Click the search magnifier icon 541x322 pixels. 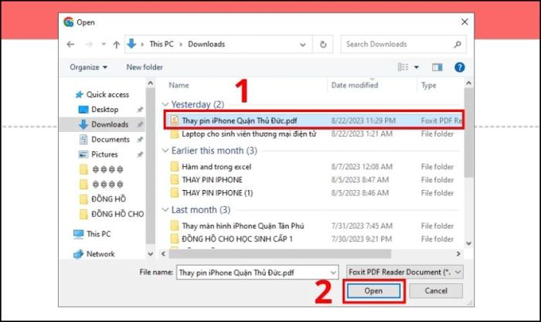[458, 45]
